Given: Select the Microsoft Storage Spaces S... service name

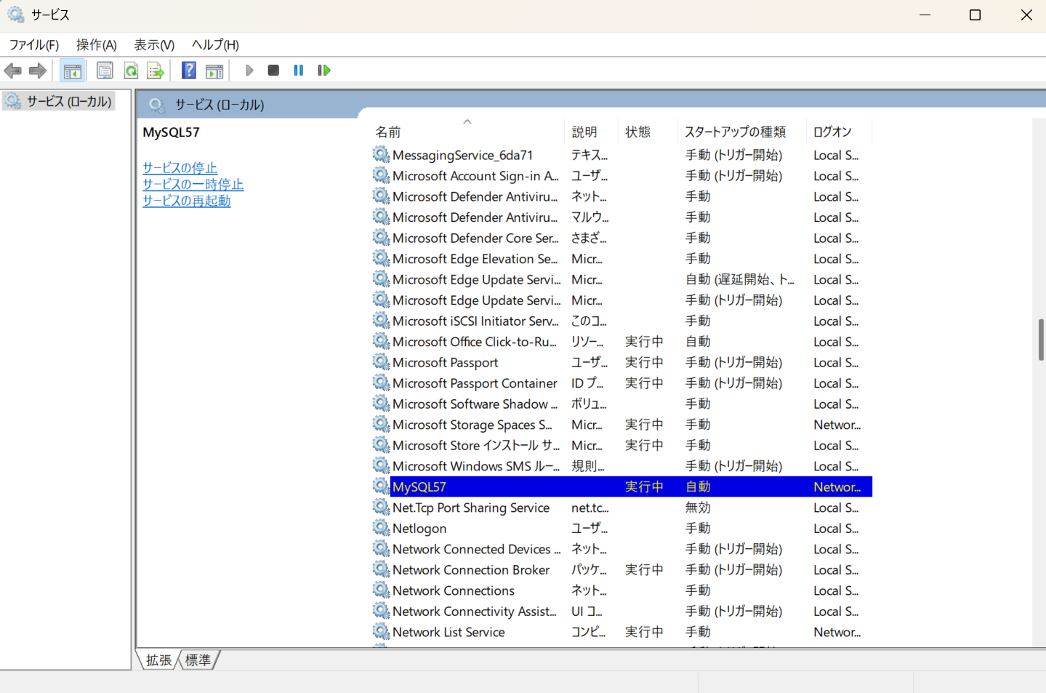Looking at the screenshot, I should pyautogui.click(x=472, y=425).
